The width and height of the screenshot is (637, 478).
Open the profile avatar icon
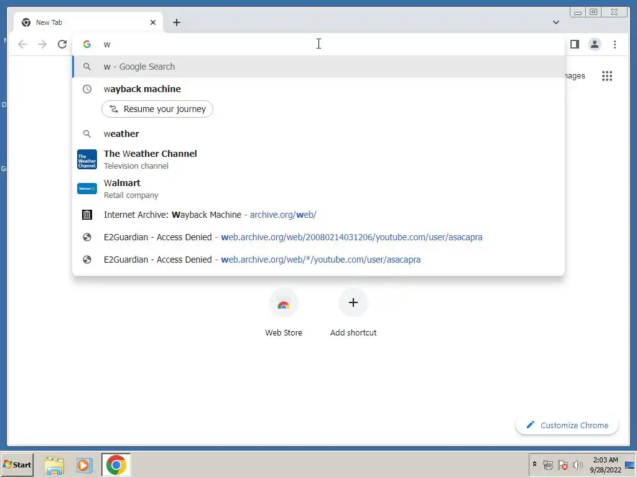[x=594, y=44]
